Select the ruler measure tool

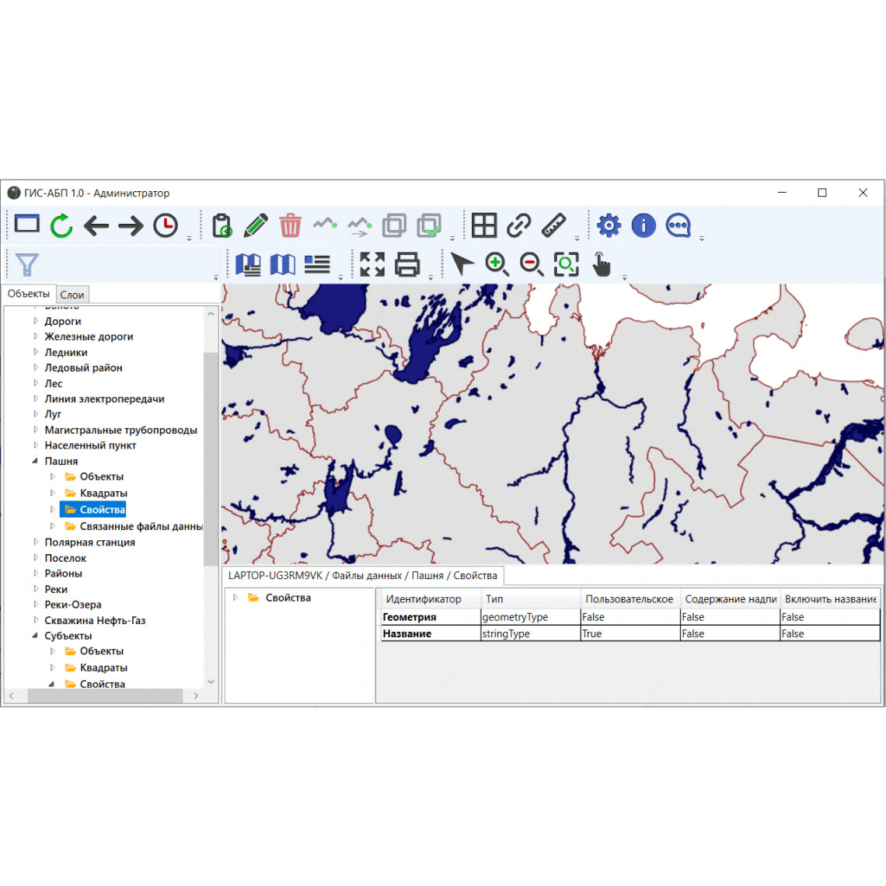(x=553, y=225)
